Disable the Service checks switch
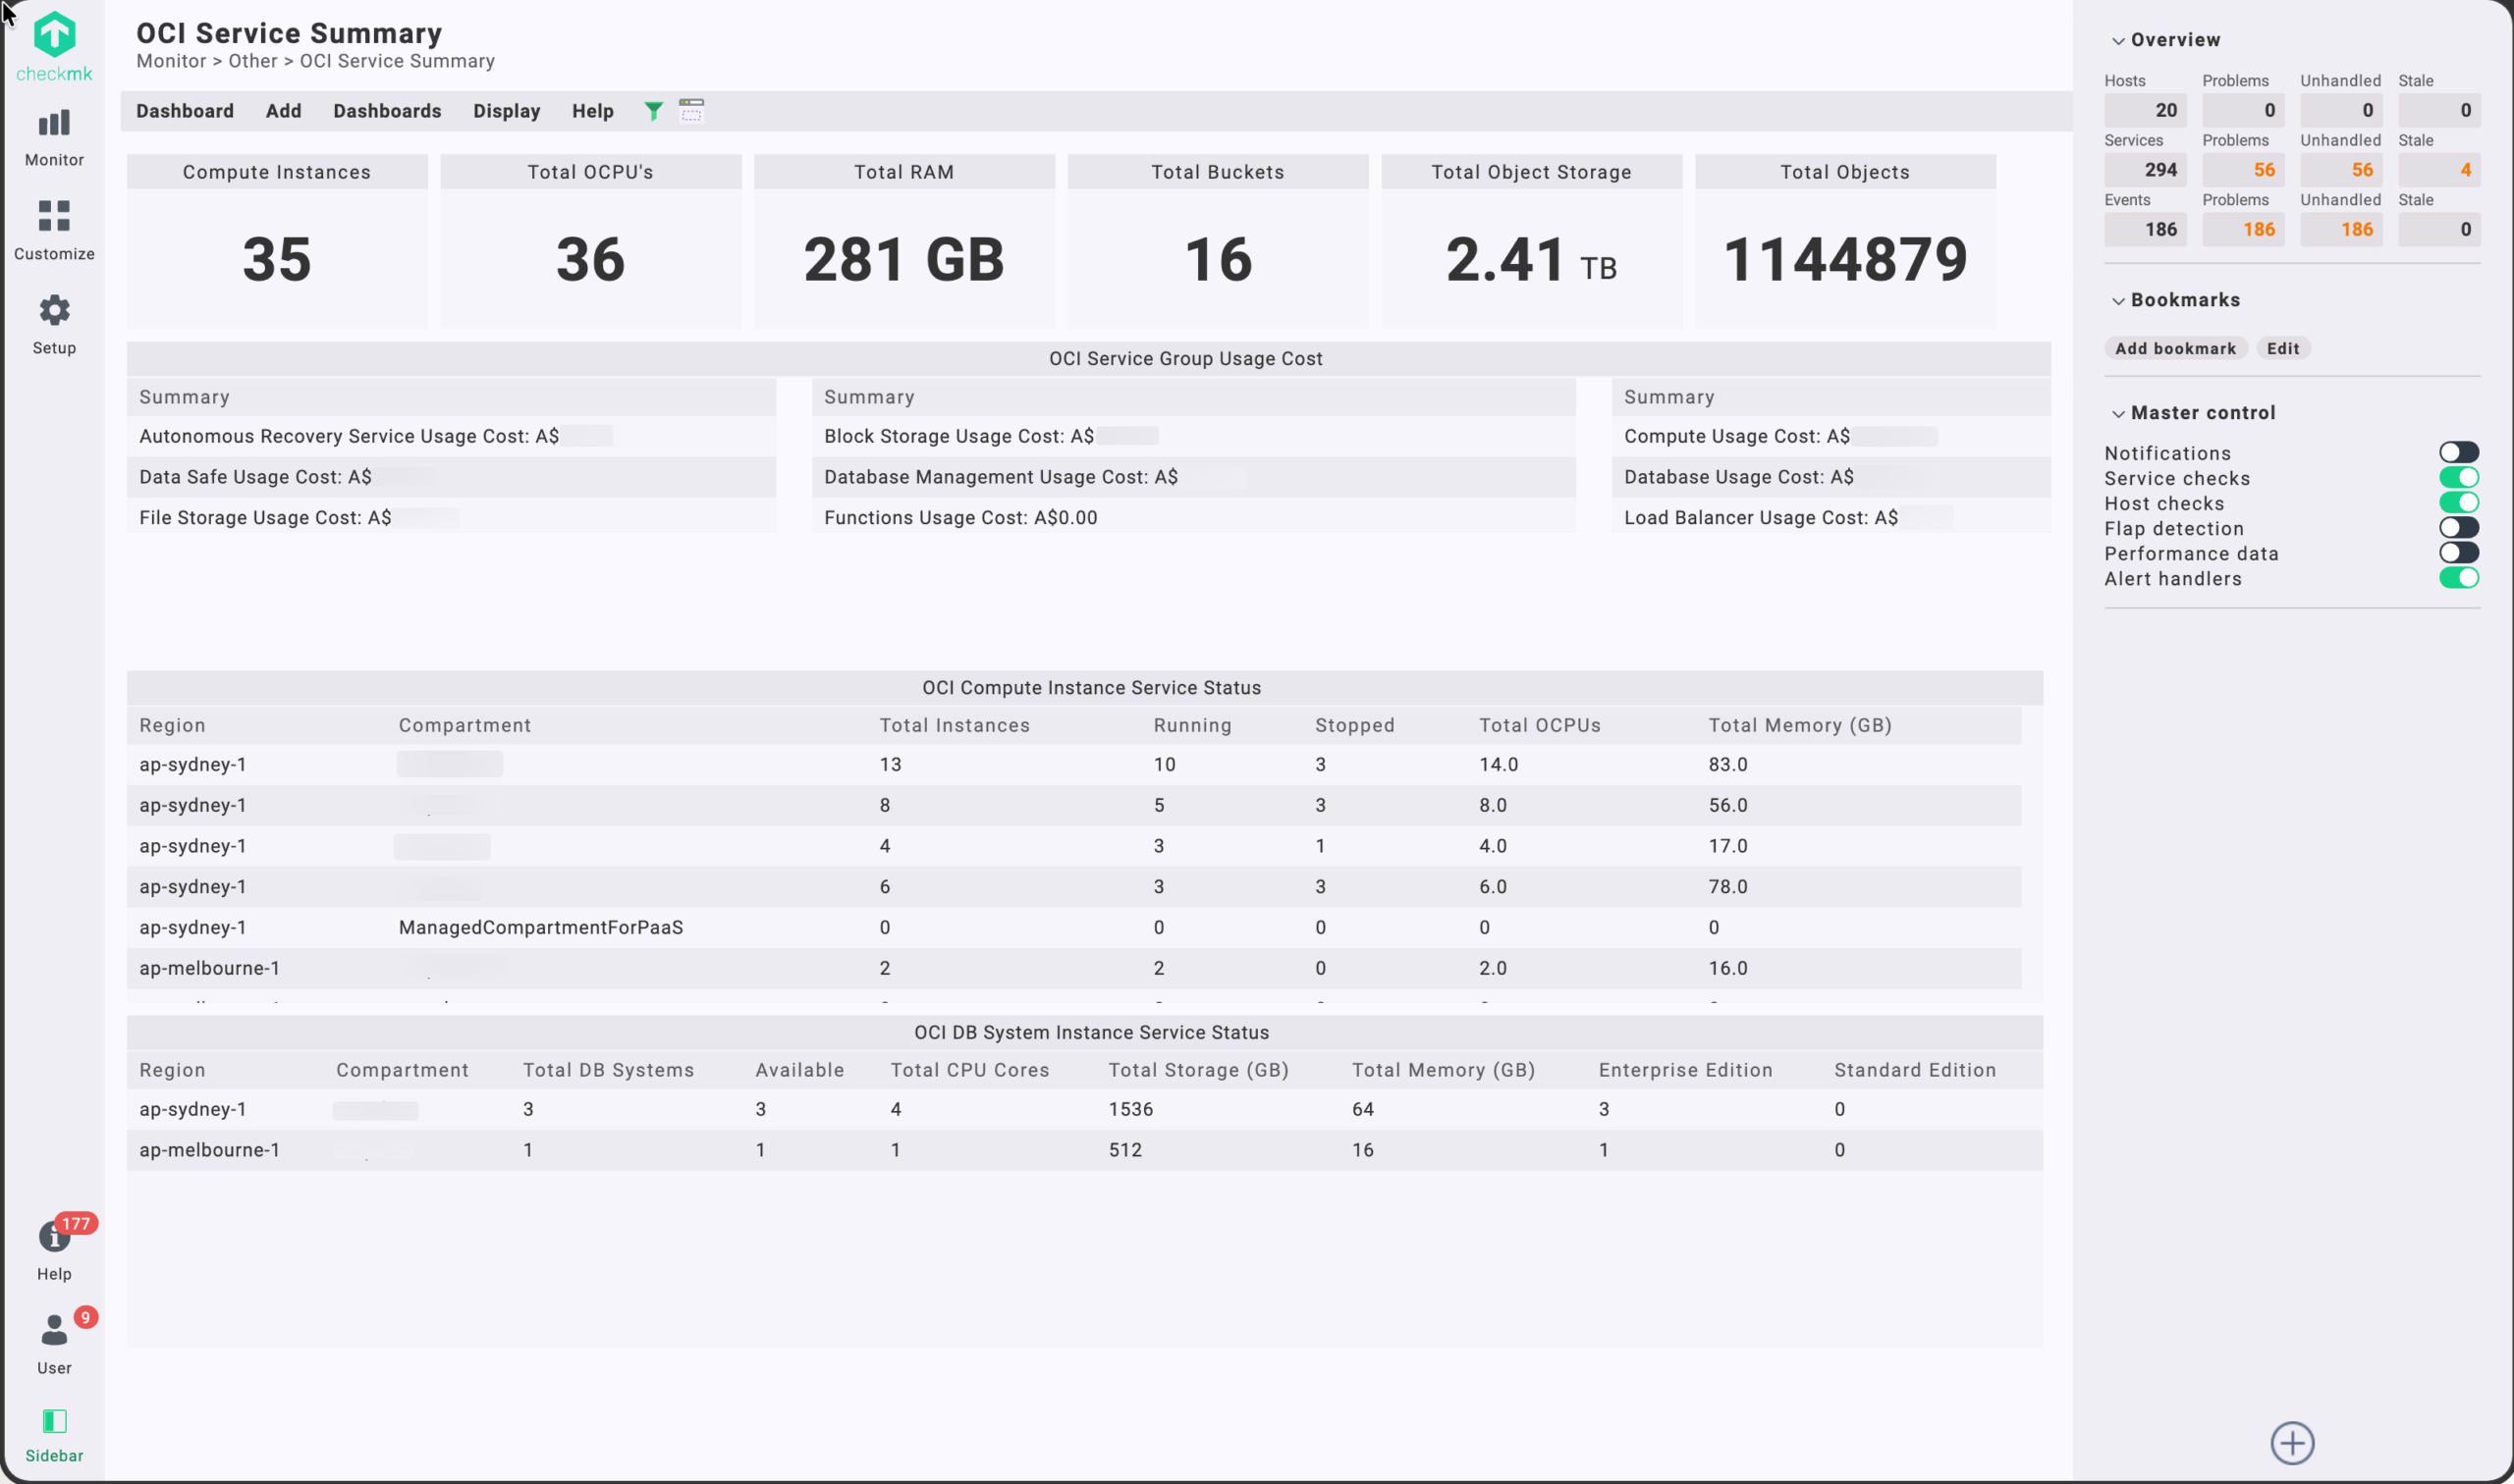 coord(2457,478)
